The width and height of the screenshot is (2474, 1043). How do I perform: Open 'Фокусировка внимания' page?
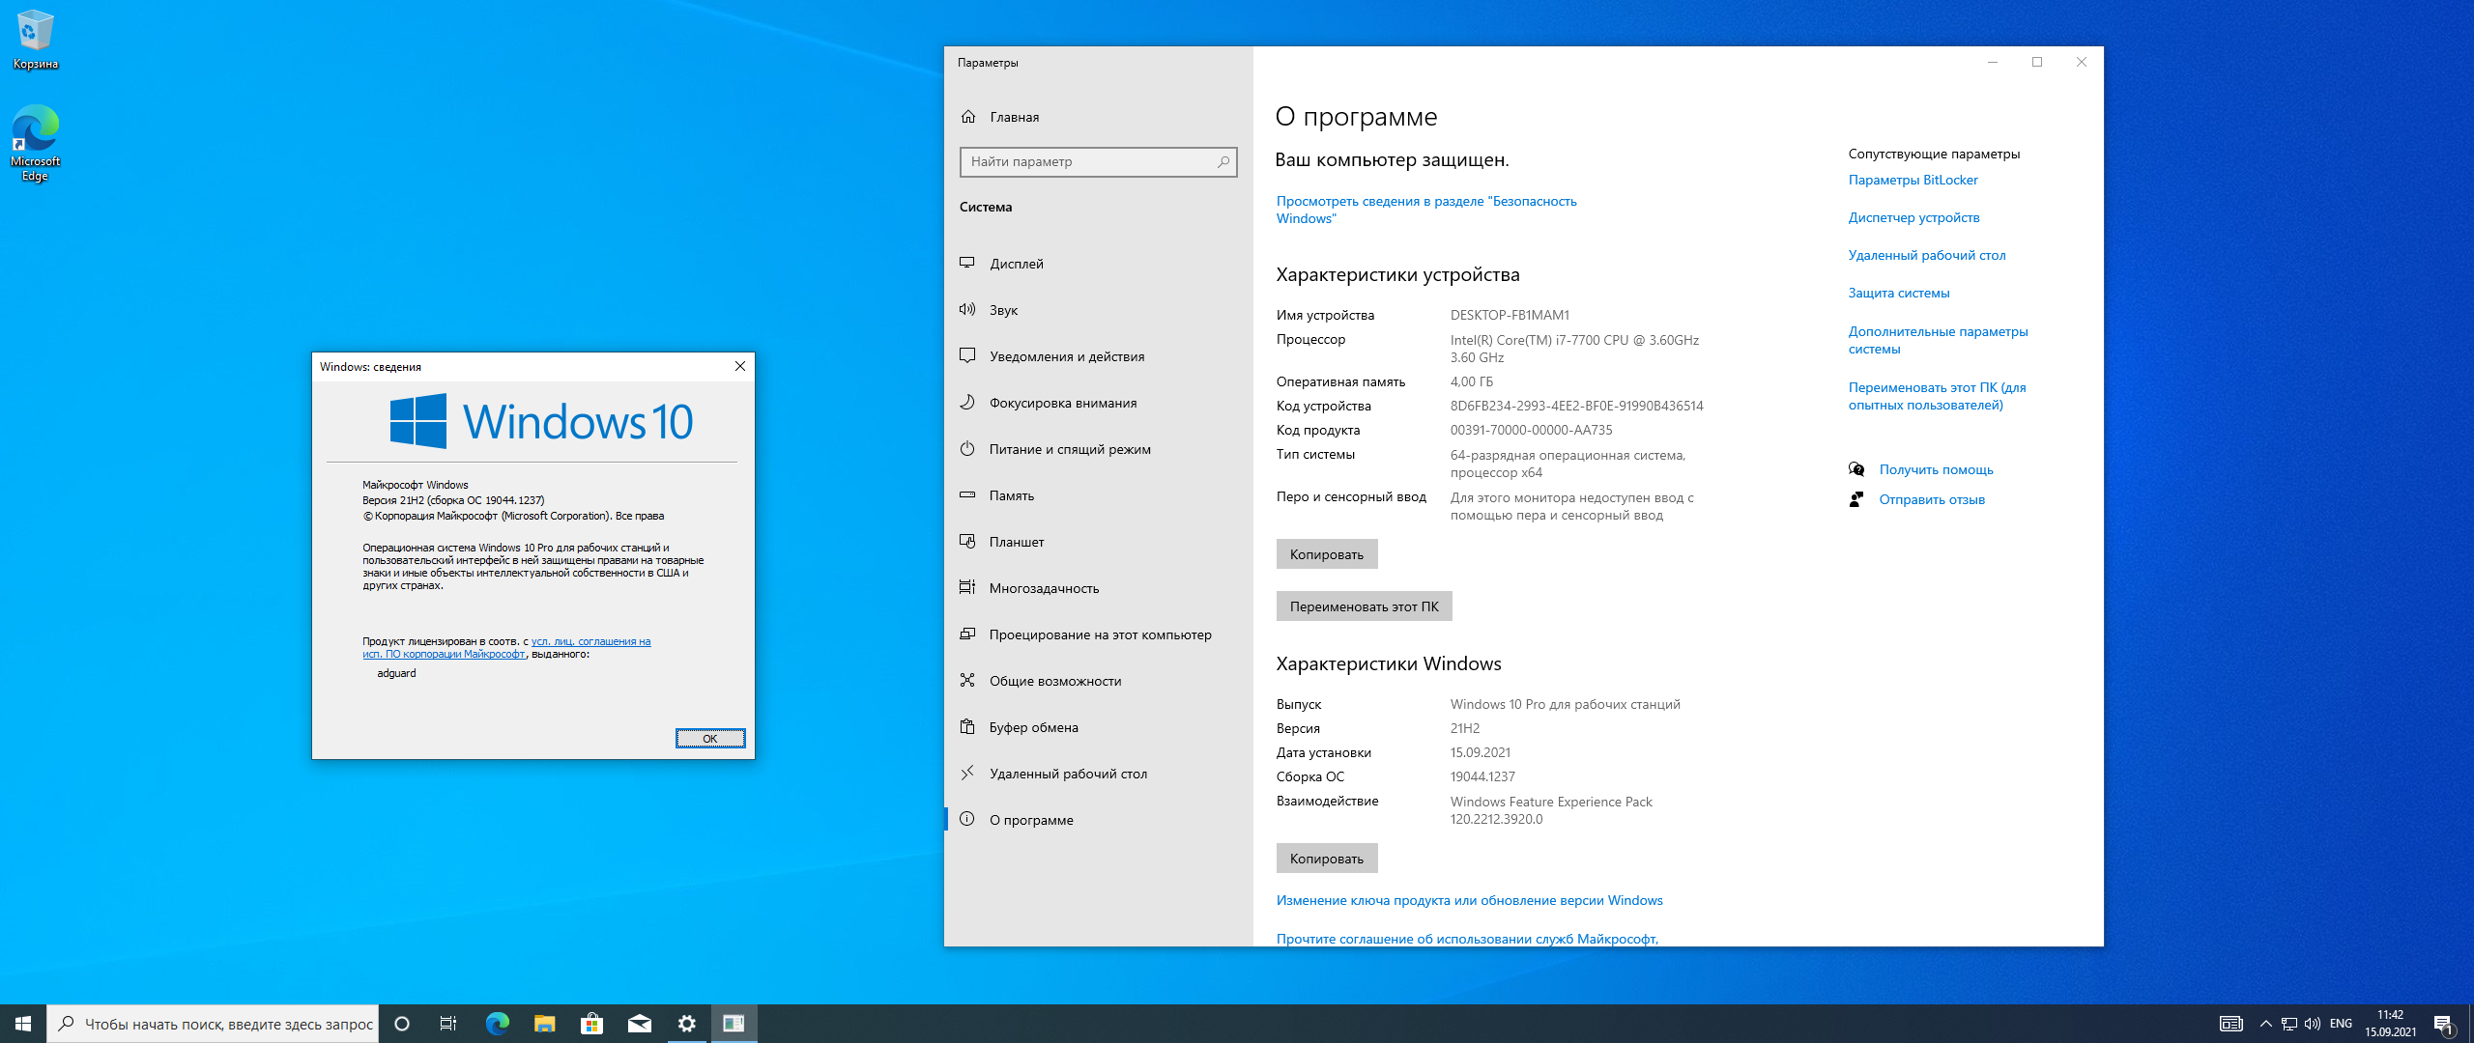point(1098,403)
